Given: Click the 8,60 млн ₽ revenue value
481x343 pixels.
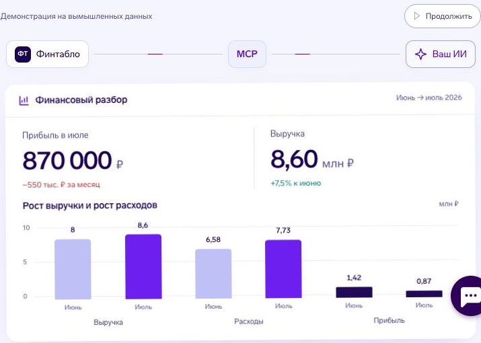Looking at the screenshot, I should (312, 159).
